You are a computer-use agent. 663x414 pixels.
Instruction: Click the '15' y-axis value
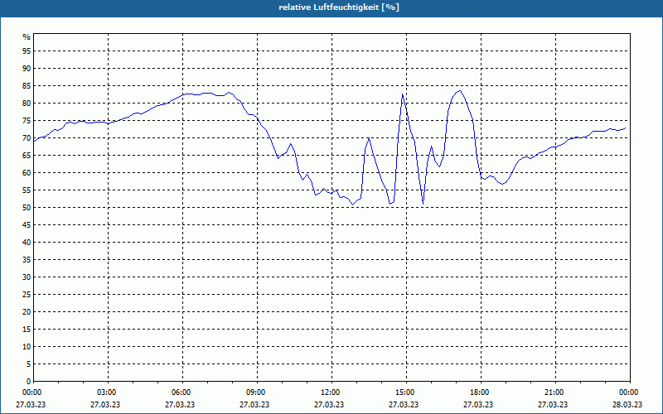pyautogui.click(x=27, y=329)
